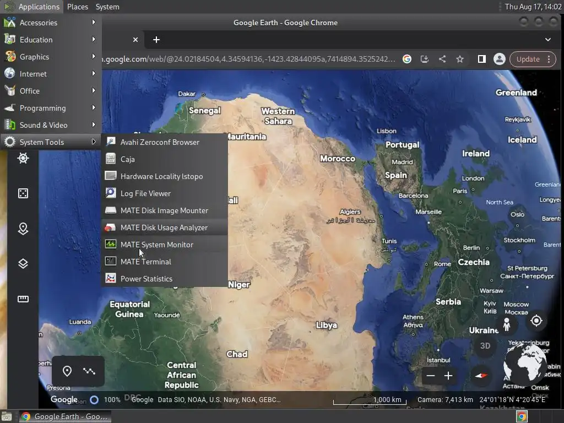The width and height of the screenshot is (564, 423).
Task: Click the Data SIO, NOAA attribution text
Action: 219,400
